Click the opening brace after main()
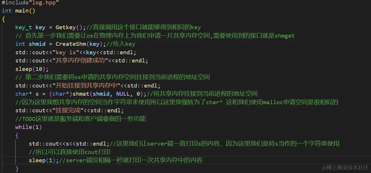 click(3, 19)
